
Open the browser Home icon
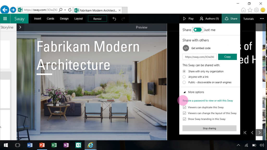pos(244,10)
